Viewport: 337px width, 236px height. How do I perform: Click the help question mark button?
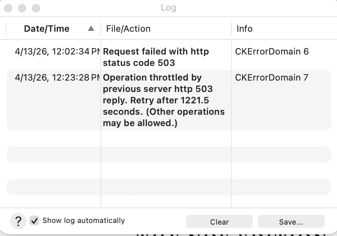click(x=18, y=221)
